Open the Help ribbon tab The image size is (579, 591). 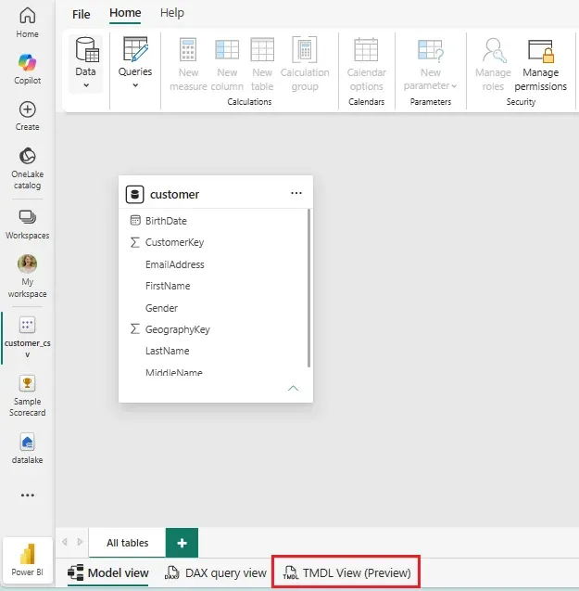click(x=172, y=13)
